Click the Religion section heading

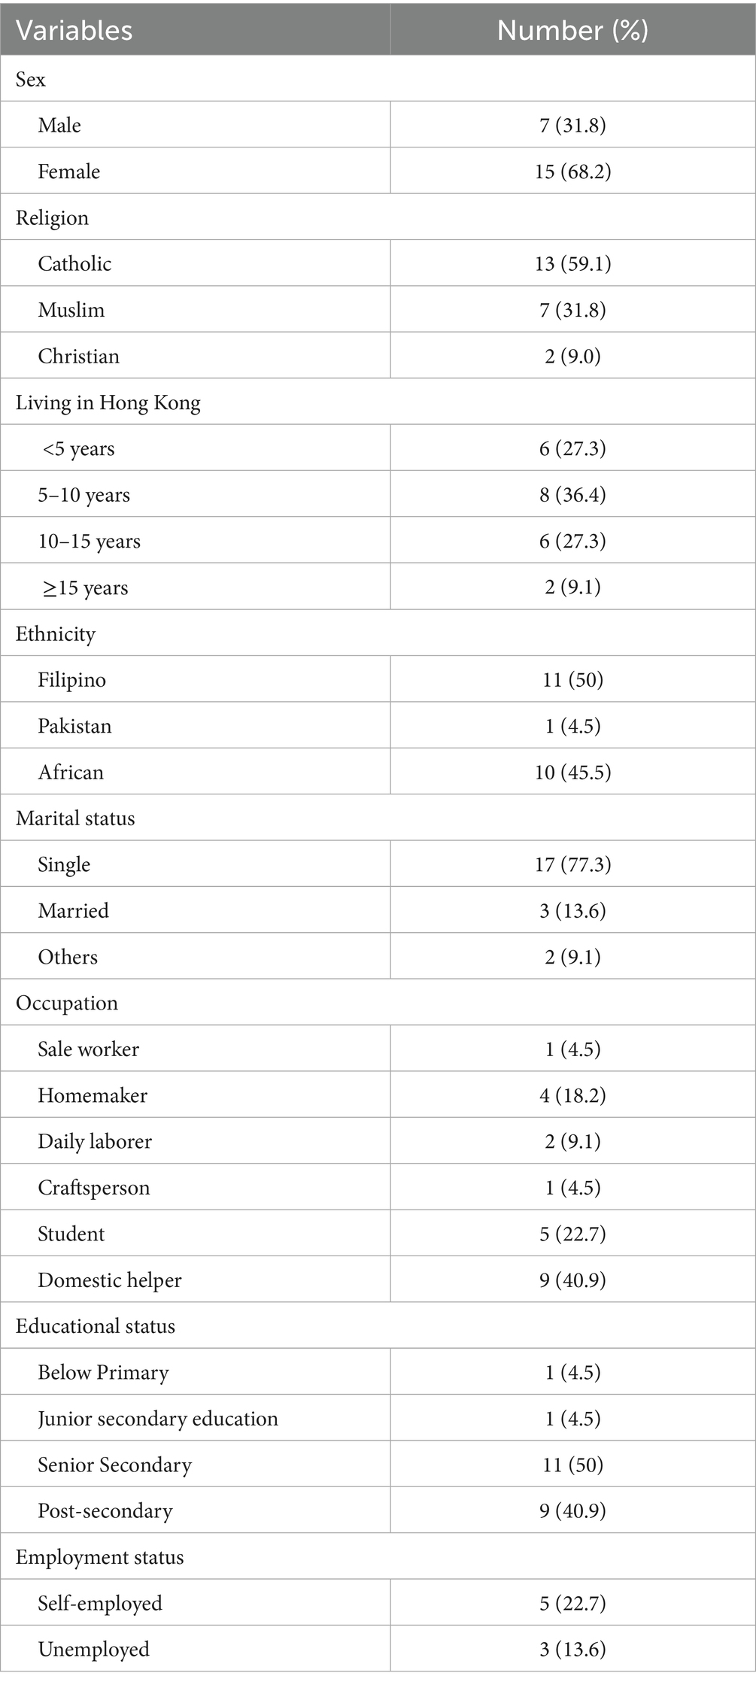pyautogui.click(x=52, y=217)
